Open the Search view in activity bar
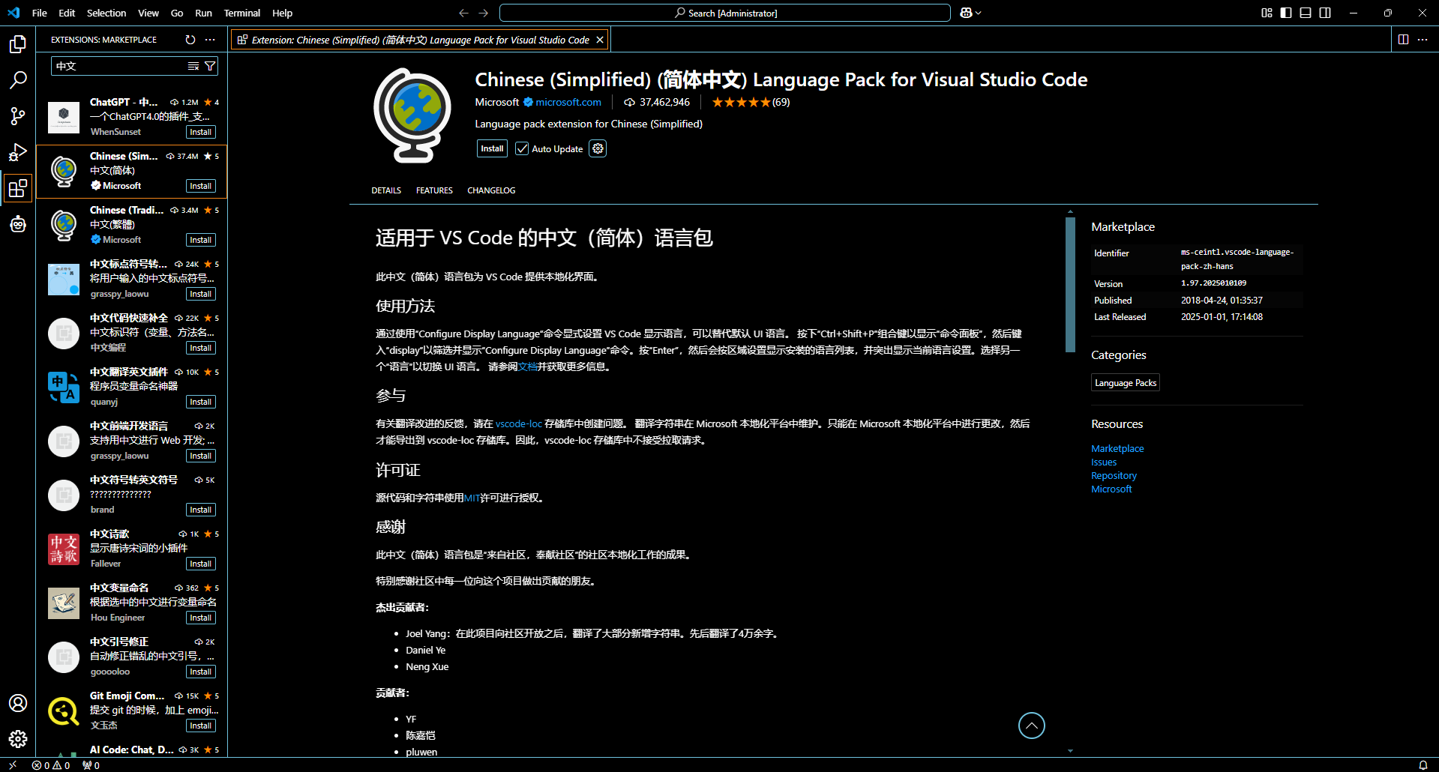 [x=18, y=80]
